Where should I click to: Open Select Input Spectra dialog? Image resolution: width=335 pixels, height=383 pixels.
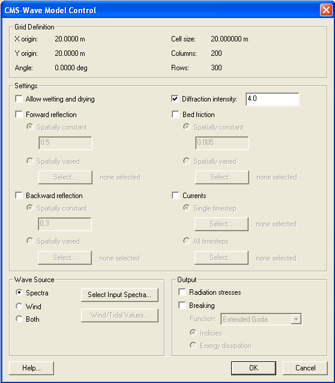click(119, 295)
